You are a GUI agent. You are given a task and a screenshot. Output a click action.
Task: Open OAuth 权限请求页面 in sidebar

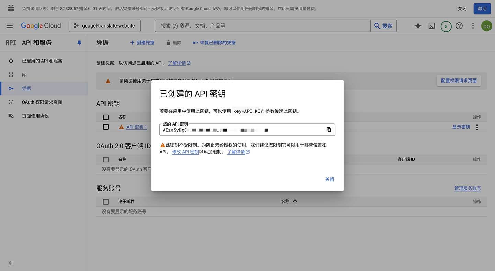42,102
